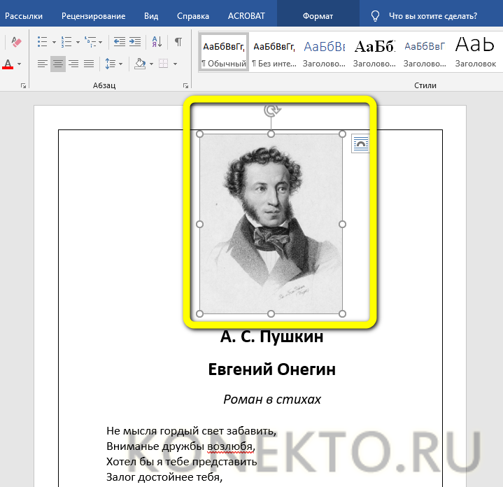Image resolution: width=503 pixels, height=487 pixels.
Task: Justify the paragraph text
Action: click(89, 64)
